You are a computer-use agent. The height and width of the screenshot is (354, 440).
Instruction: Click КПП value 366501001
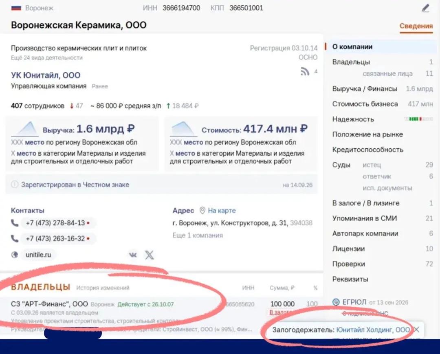point(246,8)
